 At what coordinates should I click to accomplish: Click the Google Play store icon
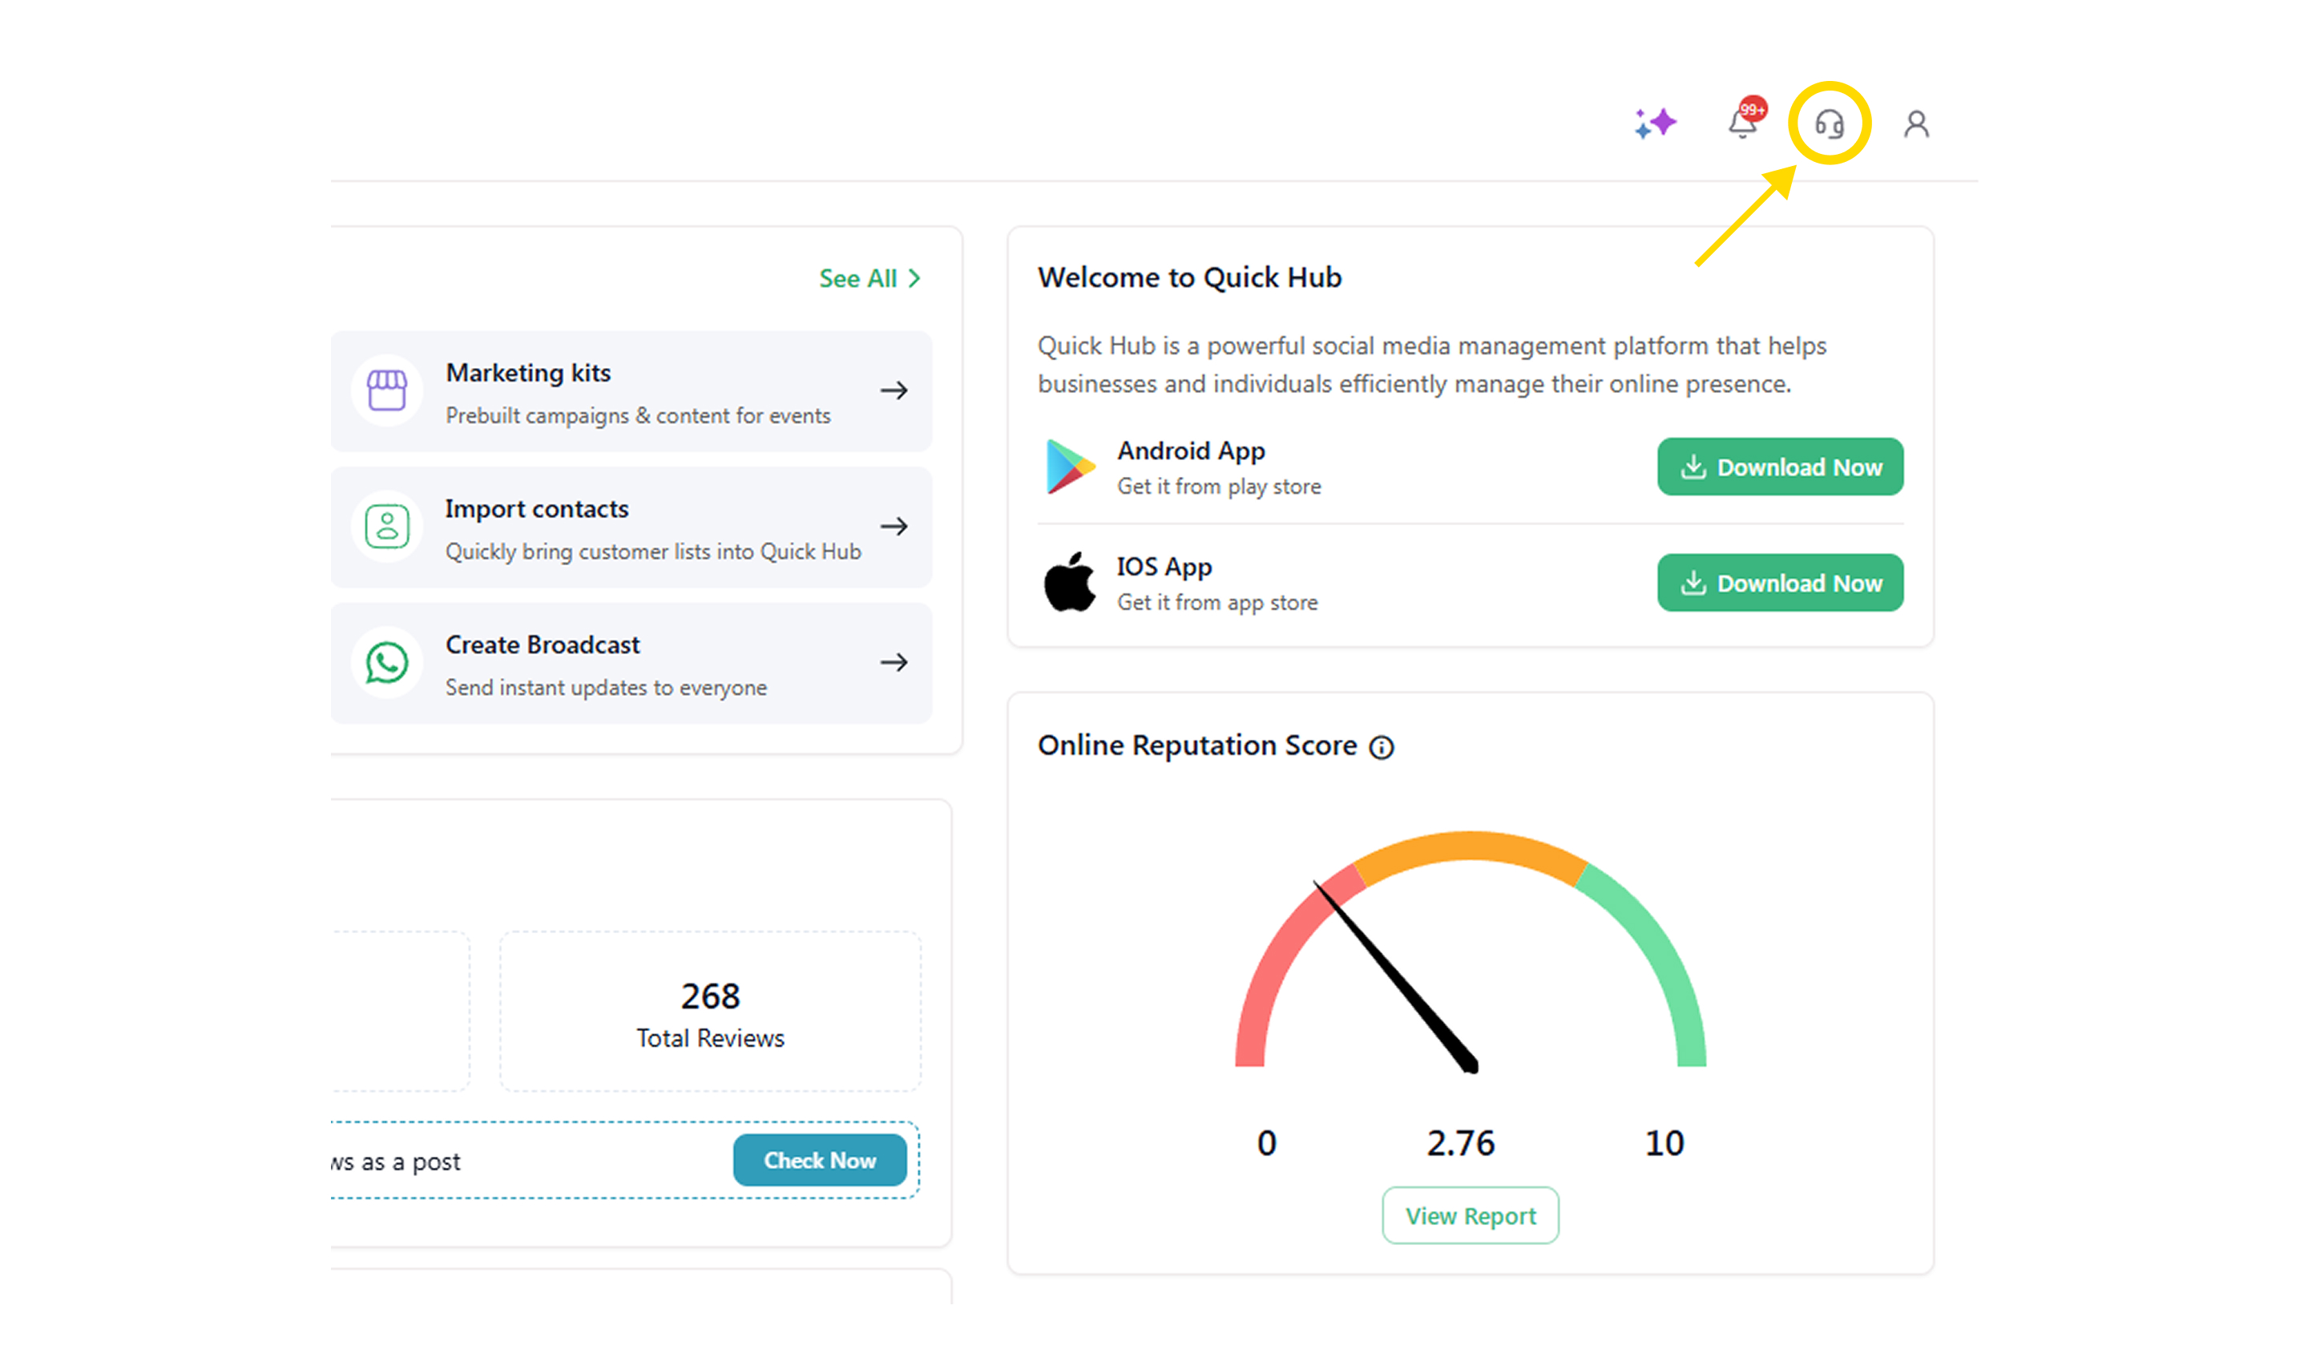click(x=1069, y=467)
